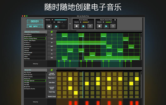Stop the master playback

click(x=49, y=27)
